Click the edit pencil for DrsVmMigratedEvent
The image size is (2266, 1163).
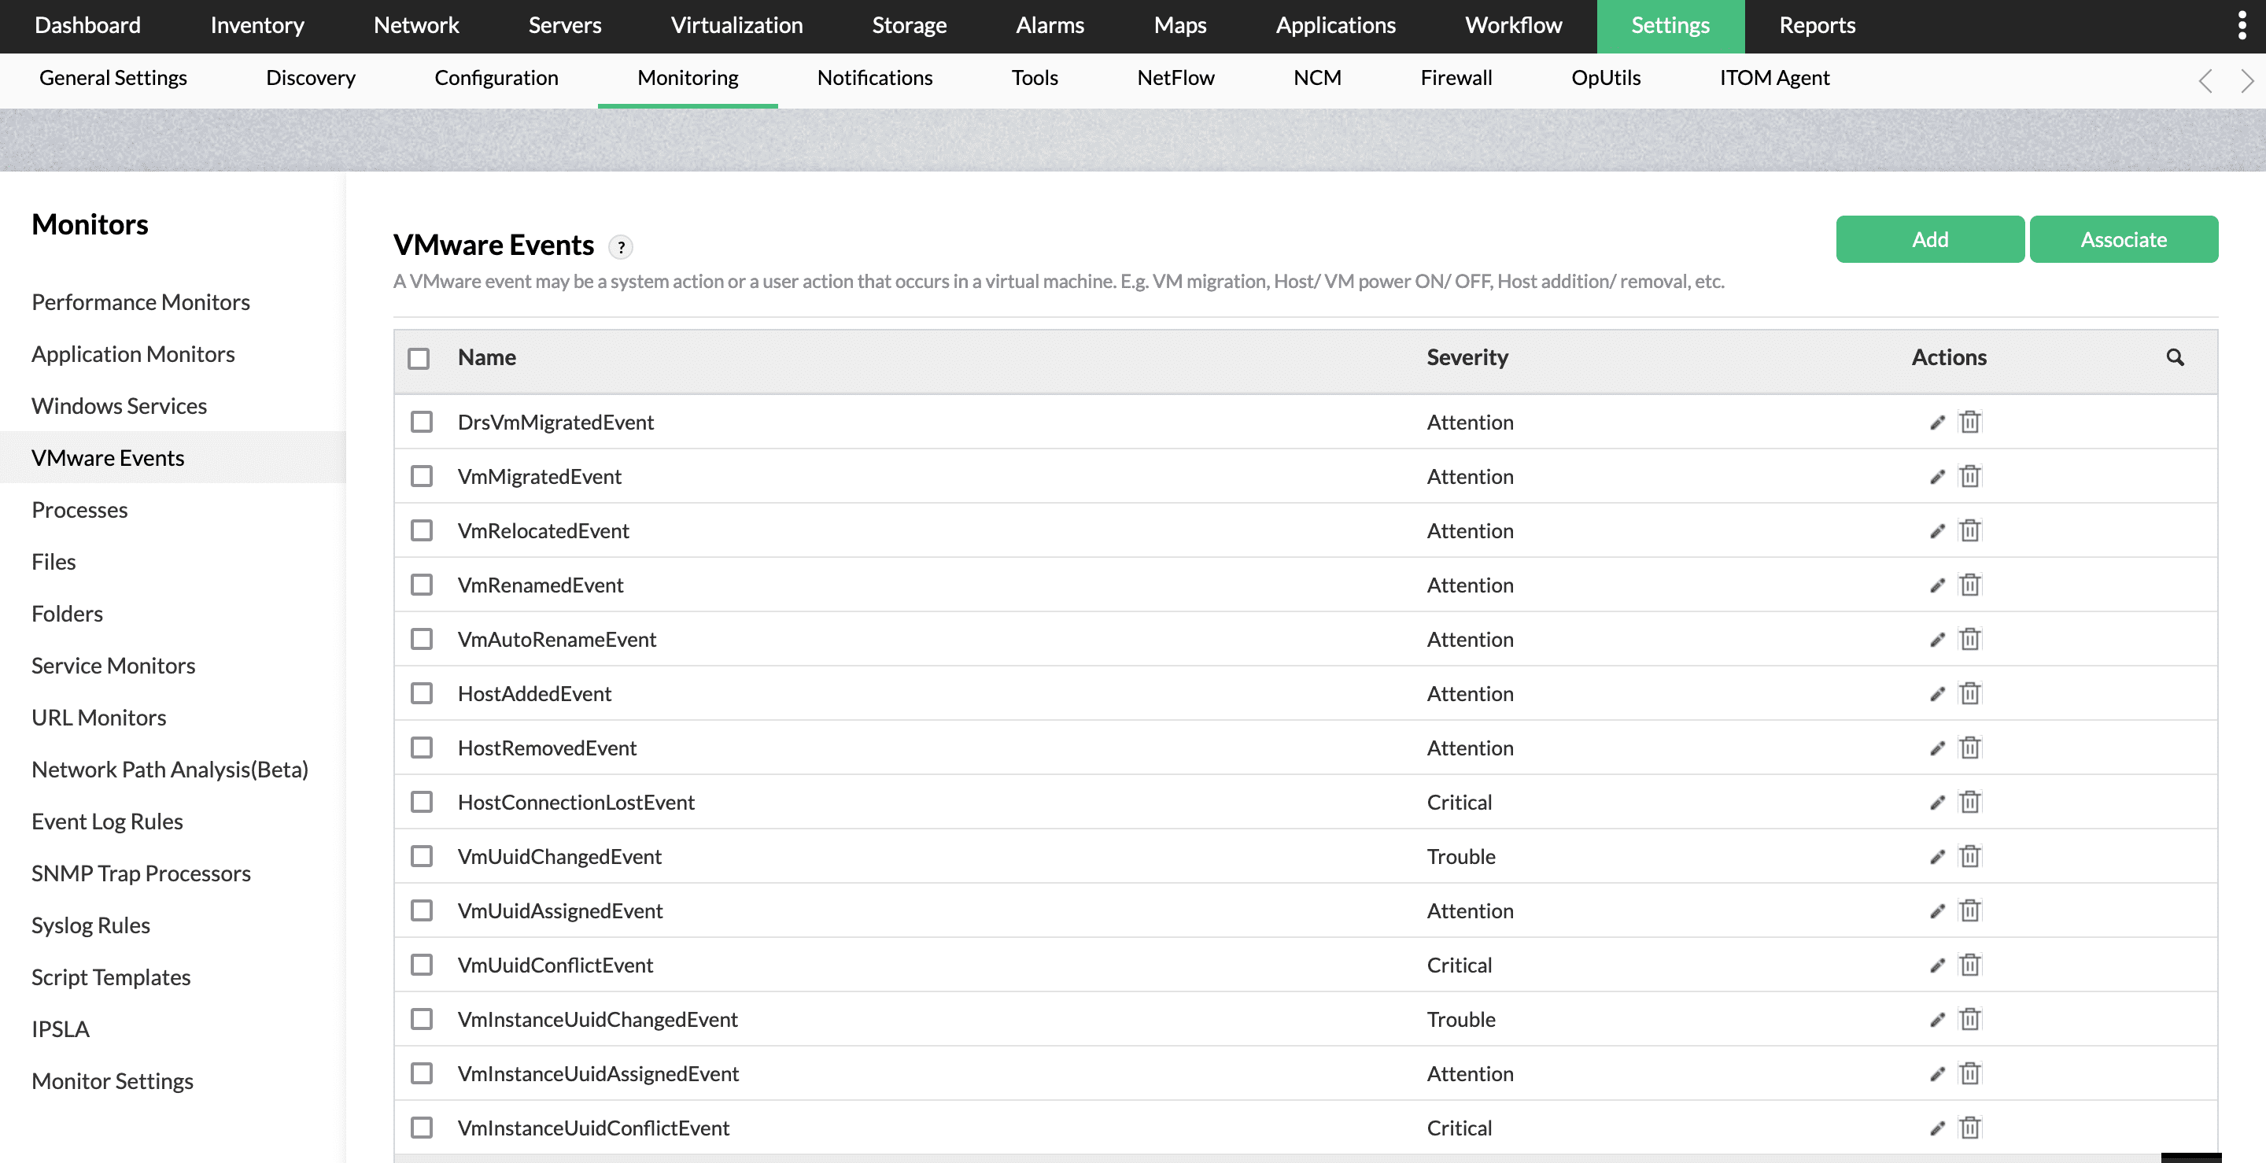click(1937, 423)
